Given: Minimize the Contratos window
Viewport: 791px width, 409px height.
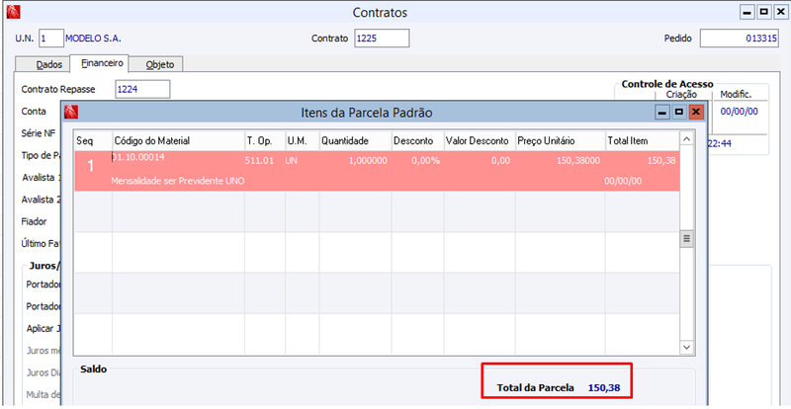Looking at the screenshot, I should pos(747,12).
